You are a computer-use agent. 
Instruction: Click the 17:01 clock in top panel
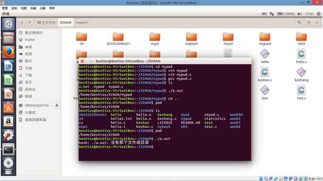tap(309, 14)
